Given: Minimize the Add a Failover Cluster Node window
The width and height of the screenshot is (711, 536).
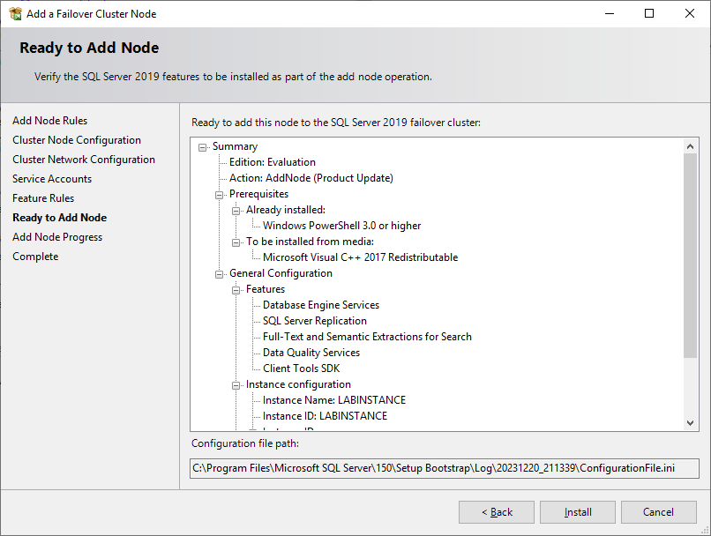Looking at the screenshot, I should pos(610,13).
